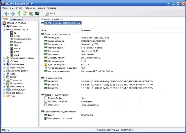186x133 pixels.
Task: Expand the Отображение tree node
Action: click(x=4, y=64)
